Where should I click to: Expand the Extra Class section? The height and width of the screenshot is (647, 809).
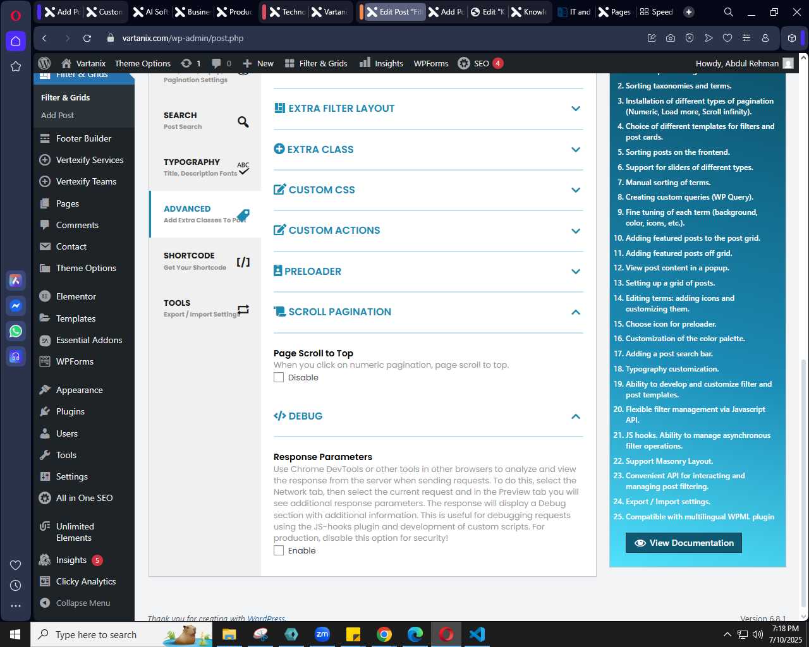428,150
